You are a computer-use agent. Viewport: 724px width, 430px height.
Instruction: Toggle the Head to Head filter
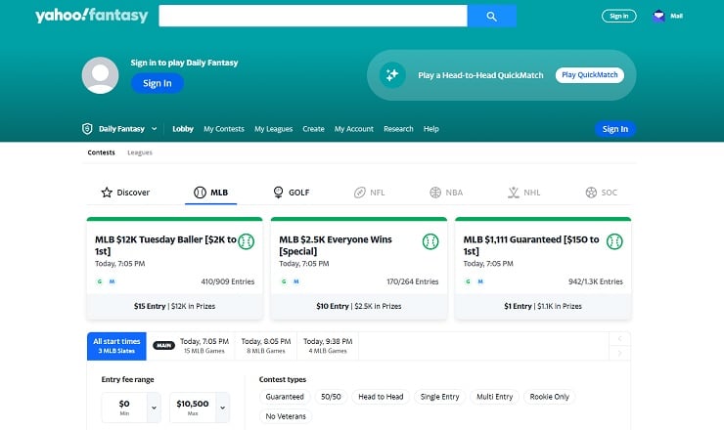click(381, 397)
